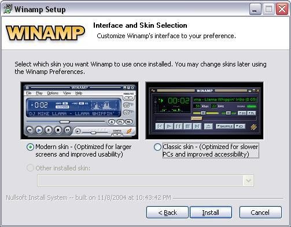Screen dimensions: 291x227
Task: Select the Other installed skin radio button
Action: click(x=30, y=168)
